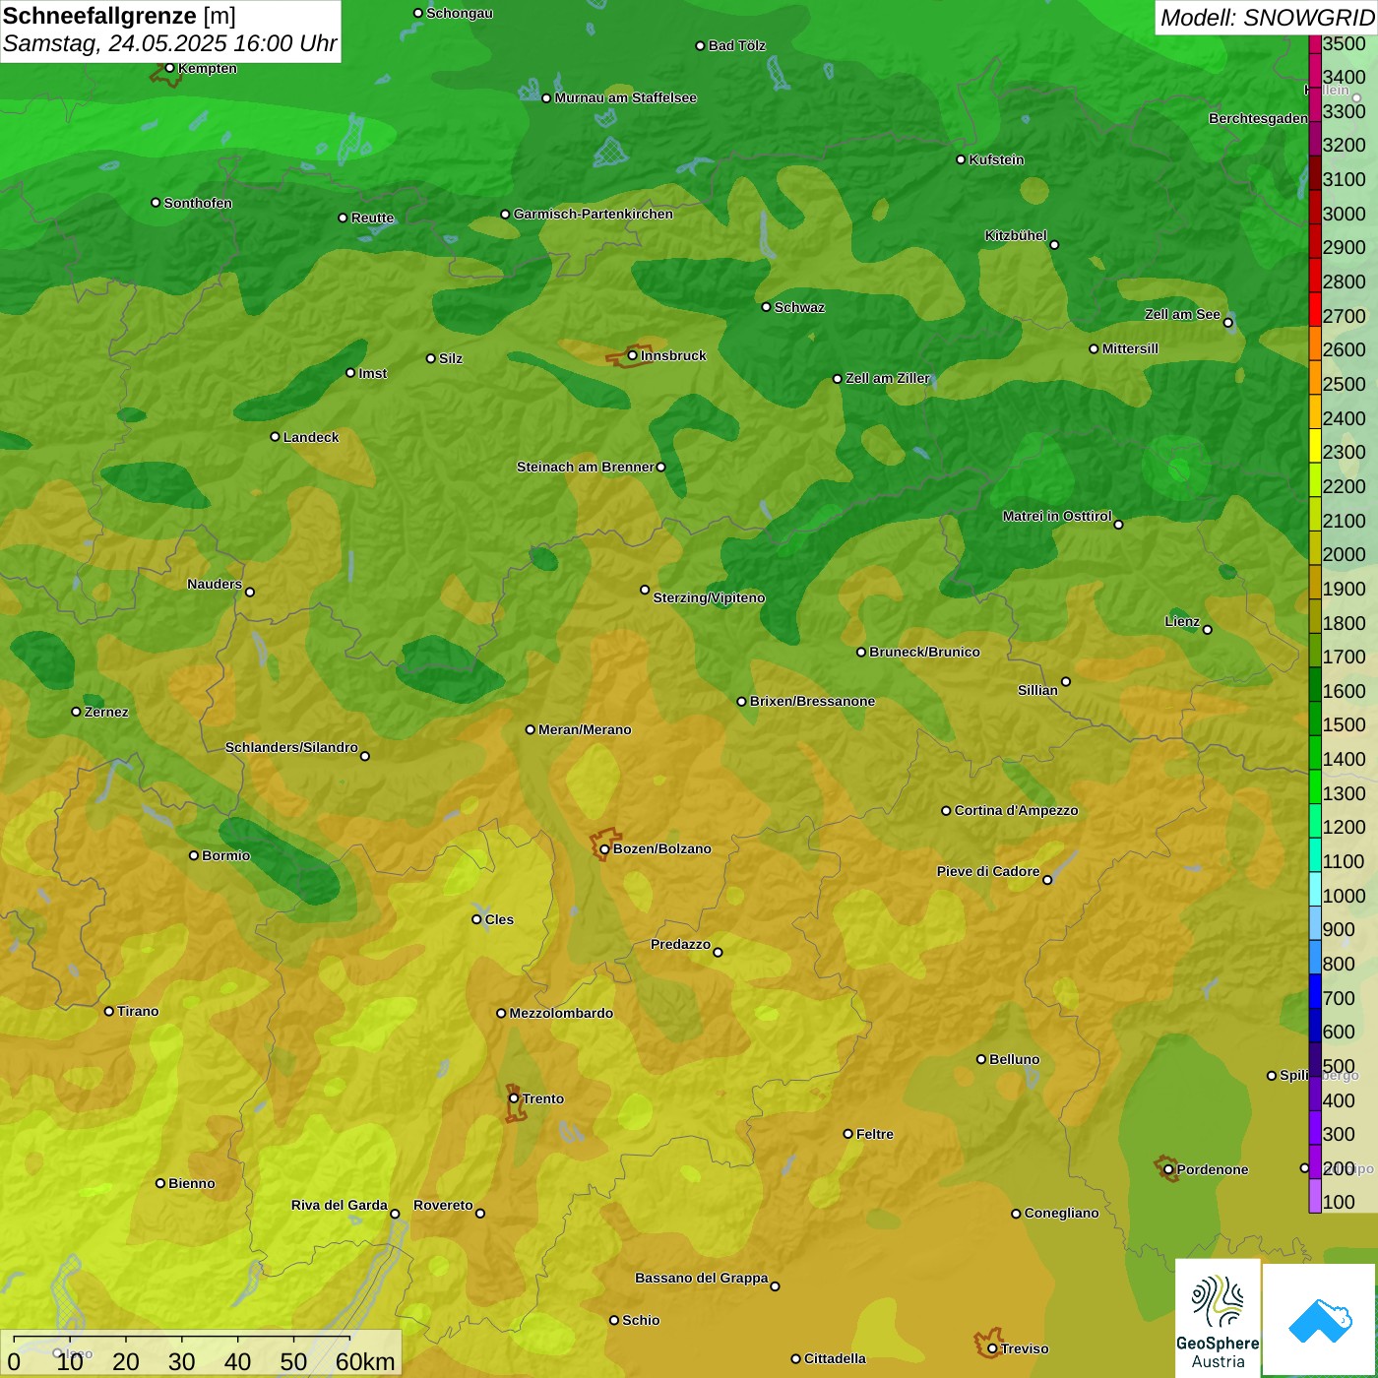Click the Bienno label
This screenshot has height=1378, width=1378.
(x=192, y=1183)
